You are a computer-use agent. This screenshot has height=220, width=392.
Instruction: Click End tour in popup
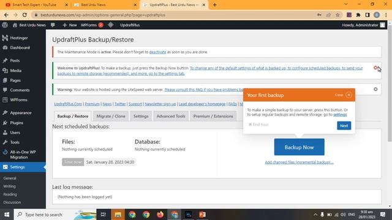point(258,125)
